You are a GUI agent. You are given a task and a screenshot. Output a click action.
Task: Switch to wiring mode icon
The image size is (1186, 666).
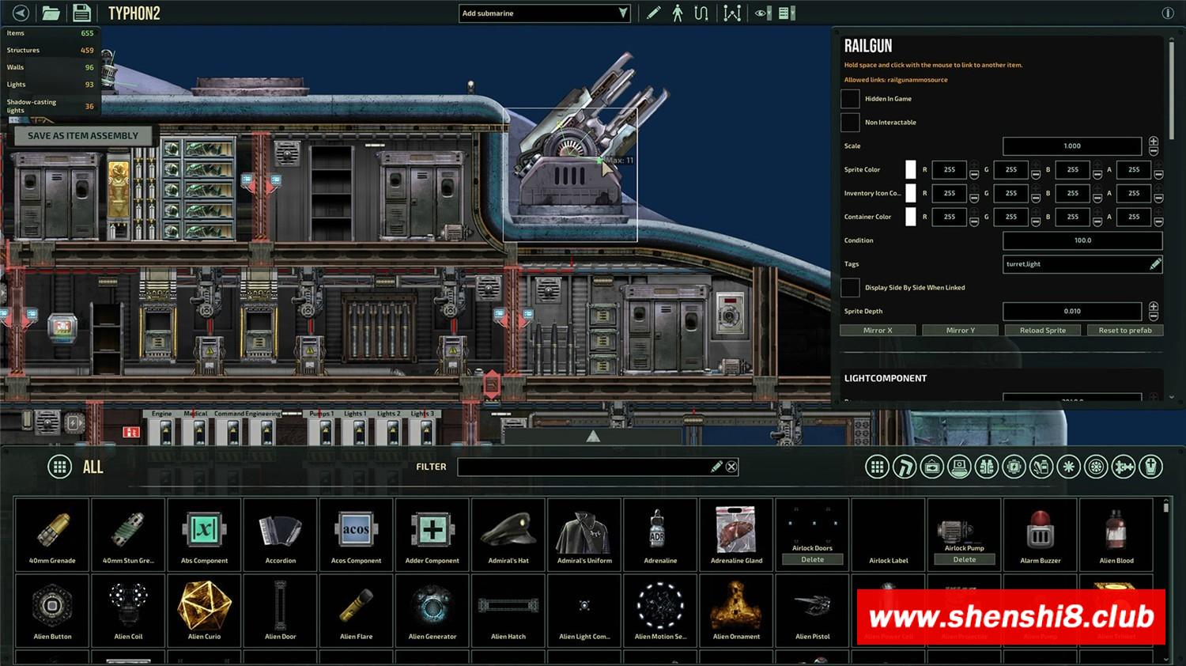pos(701,13)
